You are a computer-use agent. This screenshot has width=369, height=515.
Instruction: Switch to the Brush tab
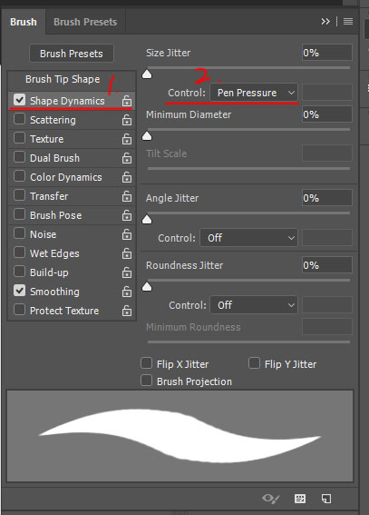click(24, 22)
